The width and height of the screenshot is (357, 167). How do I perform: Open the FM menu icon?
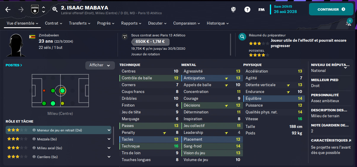click(x=261, y=9)
